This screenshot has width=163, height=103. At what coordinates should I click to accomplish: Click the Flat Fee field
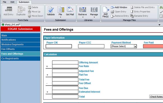(65, 75)
